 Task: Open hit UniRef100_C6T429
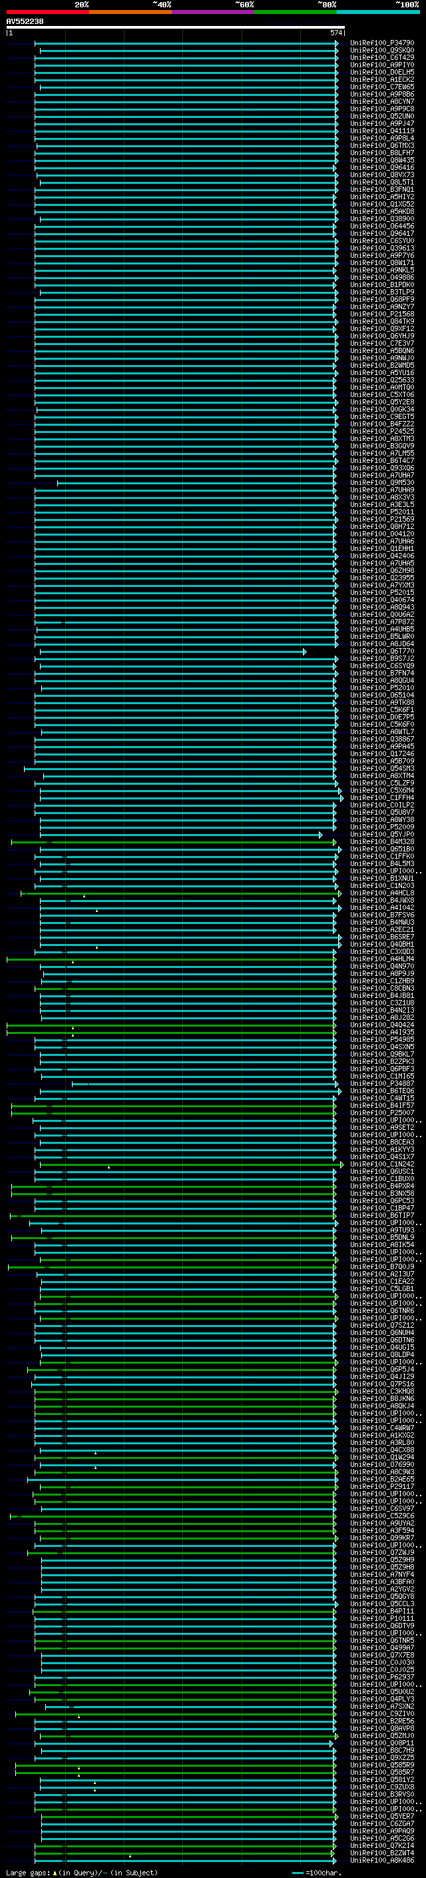pyautogui.click(x=381, y=57)
